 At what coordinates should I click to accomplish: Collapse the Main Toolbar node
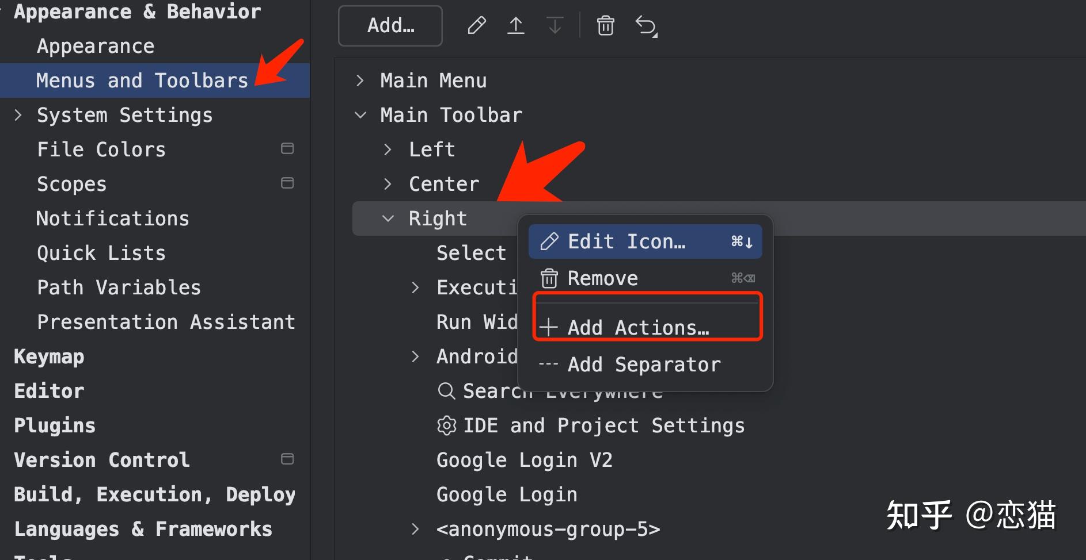pos(359,115)
